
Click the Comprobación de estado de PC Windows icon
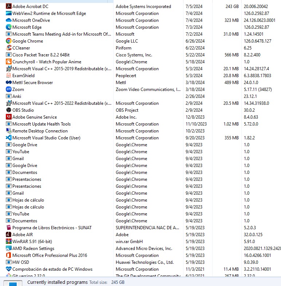pos(9,269)
